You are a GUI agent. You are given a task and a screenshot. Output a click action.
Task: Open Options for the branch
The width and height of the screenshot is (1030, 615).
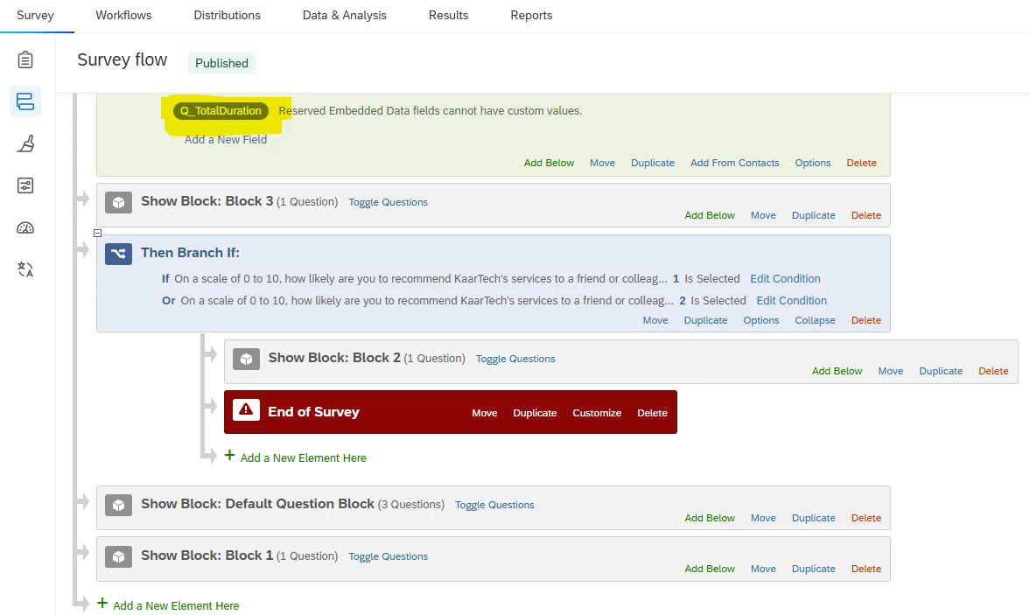coord(760,320)
